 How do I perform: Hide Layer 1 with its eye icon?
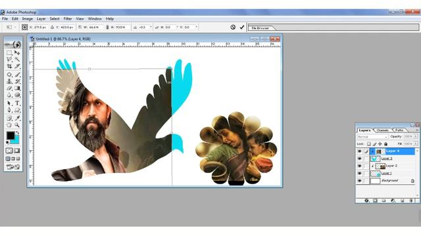point(359,173)
